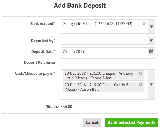Clear the selected Sunnyville School bank account
The width and height of the screenshot is (160, 129).
point(144,23)
